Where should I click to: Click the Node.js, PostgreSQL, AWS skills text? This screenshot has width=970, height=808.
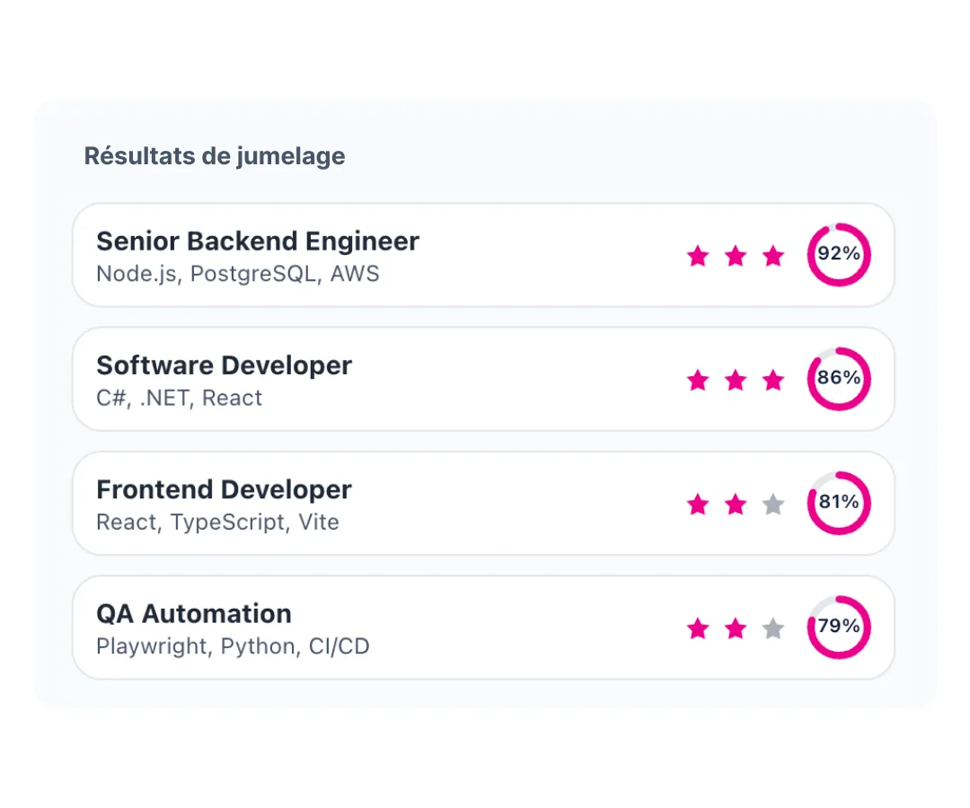(237, 274)
